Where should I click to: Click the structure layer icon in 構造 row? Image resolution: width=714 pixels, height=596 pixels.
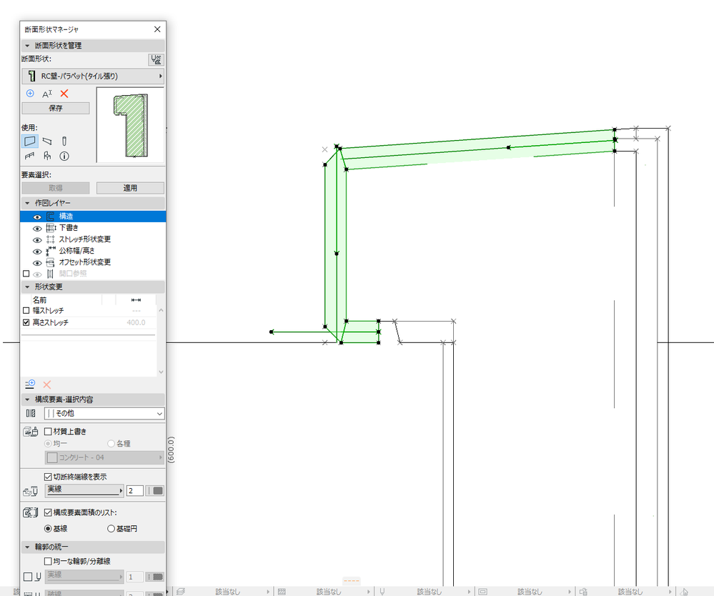tap(51, 217)
